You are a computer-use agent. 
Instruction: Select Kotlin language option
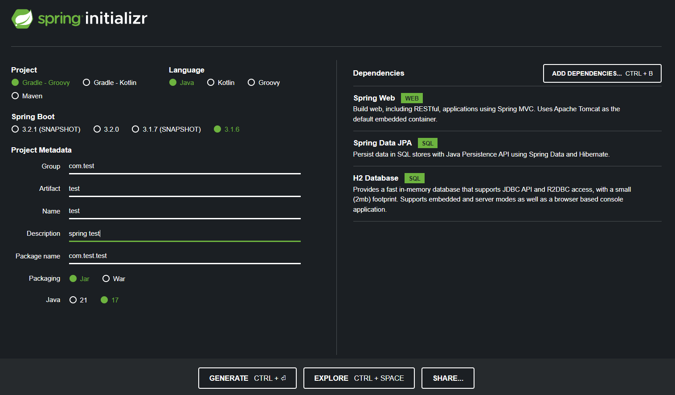pyautogui.click(x=221, y=83)
